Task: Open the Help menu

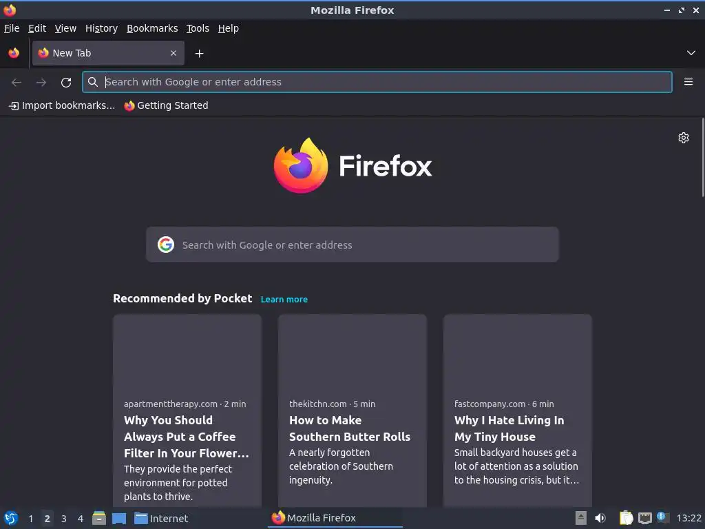Action: (x=229, y=28)
